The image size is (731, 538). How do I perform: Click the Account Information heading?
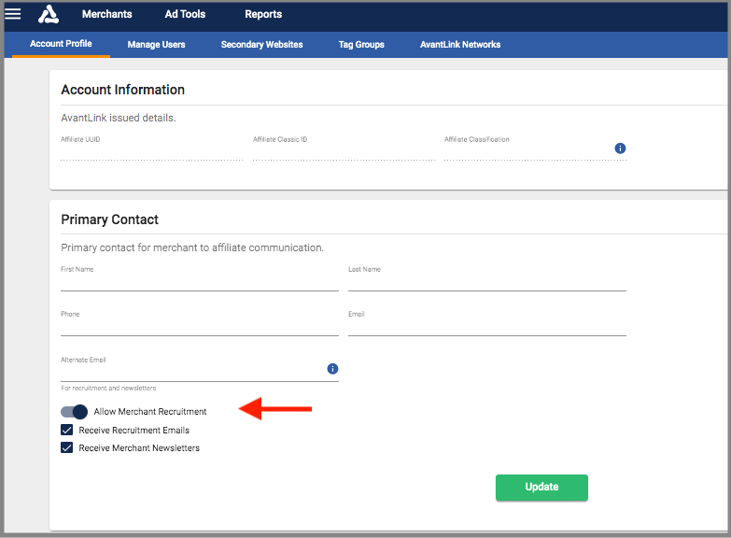point(122,90)
